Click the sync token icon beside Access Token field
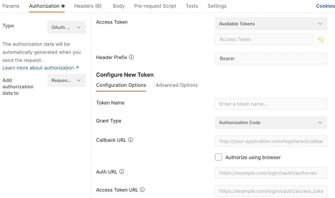The height and width of the screenshot is (198, 335). point(322,40)
